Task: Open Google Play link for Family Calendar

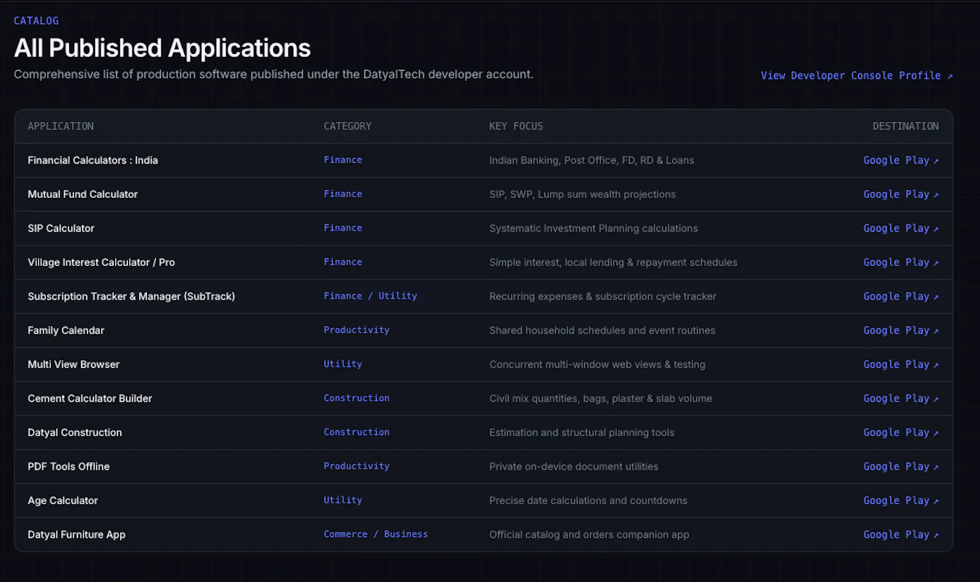Action: (x=901, y=330)
